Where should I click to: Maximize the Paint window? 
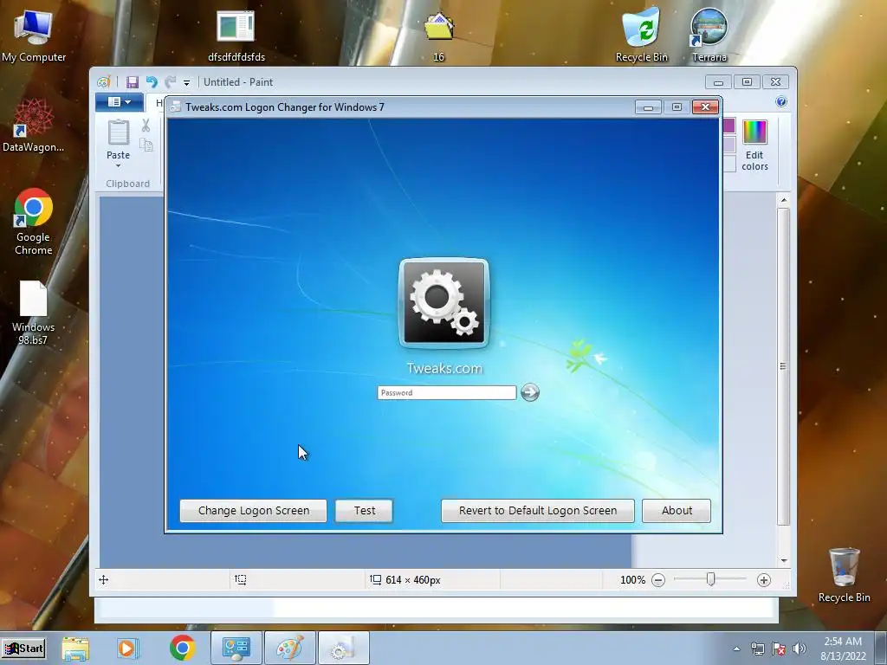[x=747, y=82]
